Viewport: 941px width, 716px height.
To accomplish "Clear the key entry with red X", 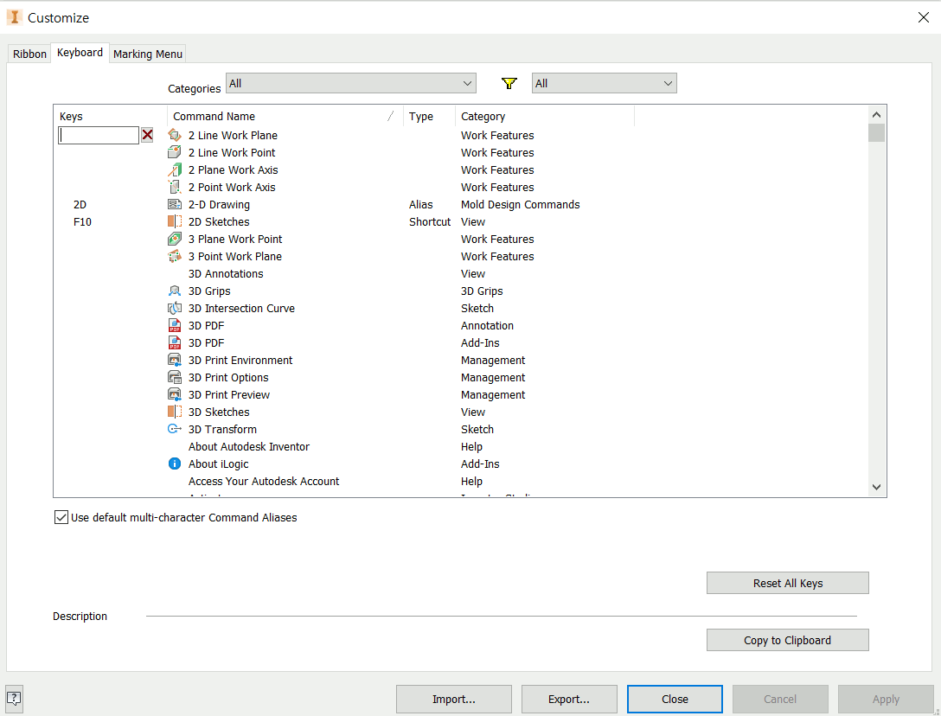I will (148, 135).
